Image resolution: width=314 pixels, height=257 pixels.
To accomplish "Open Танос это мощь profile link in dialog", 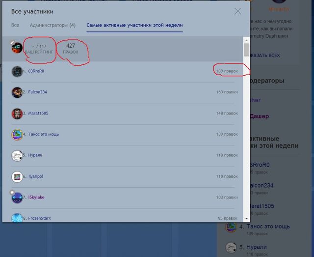I will coord(44,134).
